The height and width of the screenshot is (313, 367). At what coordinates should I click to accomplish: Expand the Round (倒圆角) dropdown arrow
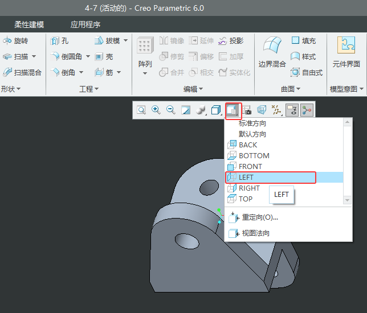click(88, 56)
